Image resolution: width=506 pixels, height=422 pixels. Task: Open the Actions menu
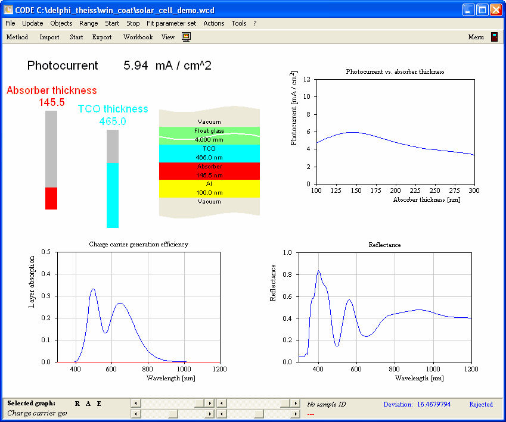[x=213, y=23]
